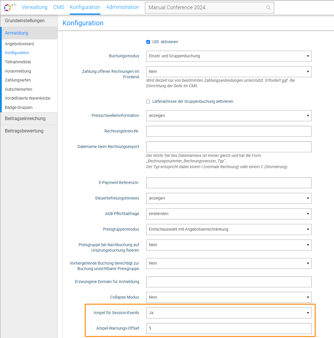Open the Preisgruppenmodus dropdown
This screenshot has width=334, height=338.
(229, 229)
